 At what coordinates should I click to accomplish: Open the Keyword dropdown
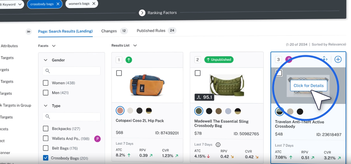(11, 4)
